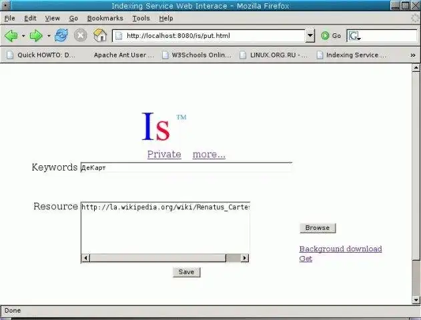
Task: Open the Edit menu
Action: click(x=30, y=18)
